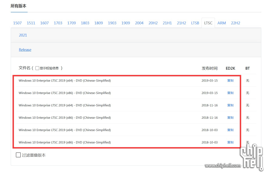267x175 pixels.
Task: Click the BT 无 cell in x86 2018-11-16 row
Action: (248, 118)
